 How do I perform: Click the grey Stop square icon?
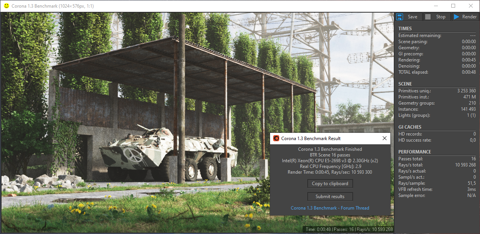click(428, 17)
